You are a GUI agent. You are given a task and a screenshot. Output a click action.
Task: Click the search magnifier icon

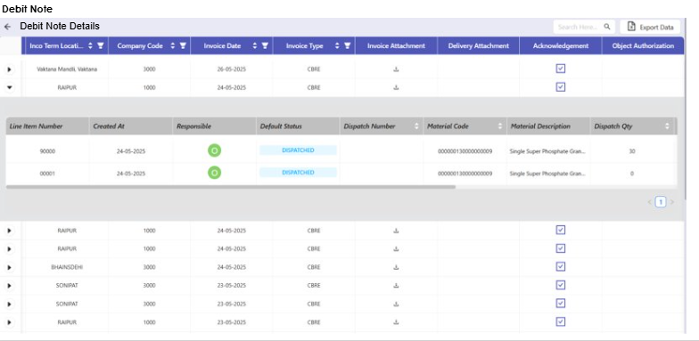point(606,27)
